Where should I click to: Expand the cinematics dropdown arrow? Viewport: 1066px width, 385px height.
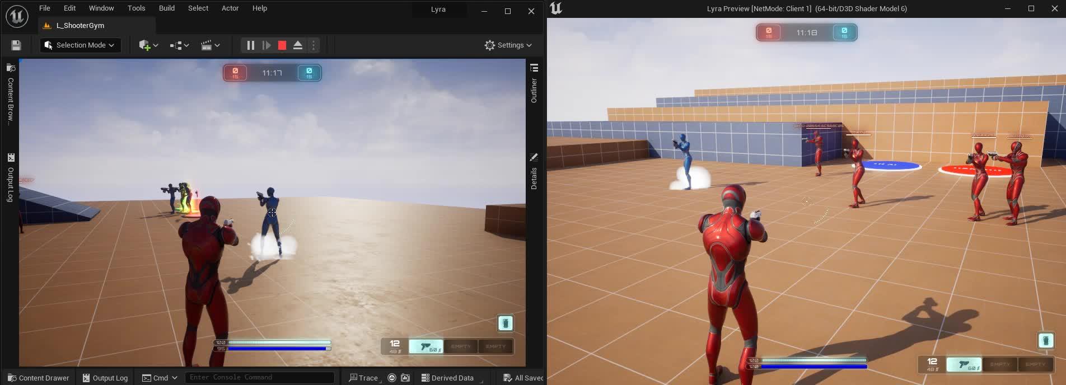coord(217,45)
